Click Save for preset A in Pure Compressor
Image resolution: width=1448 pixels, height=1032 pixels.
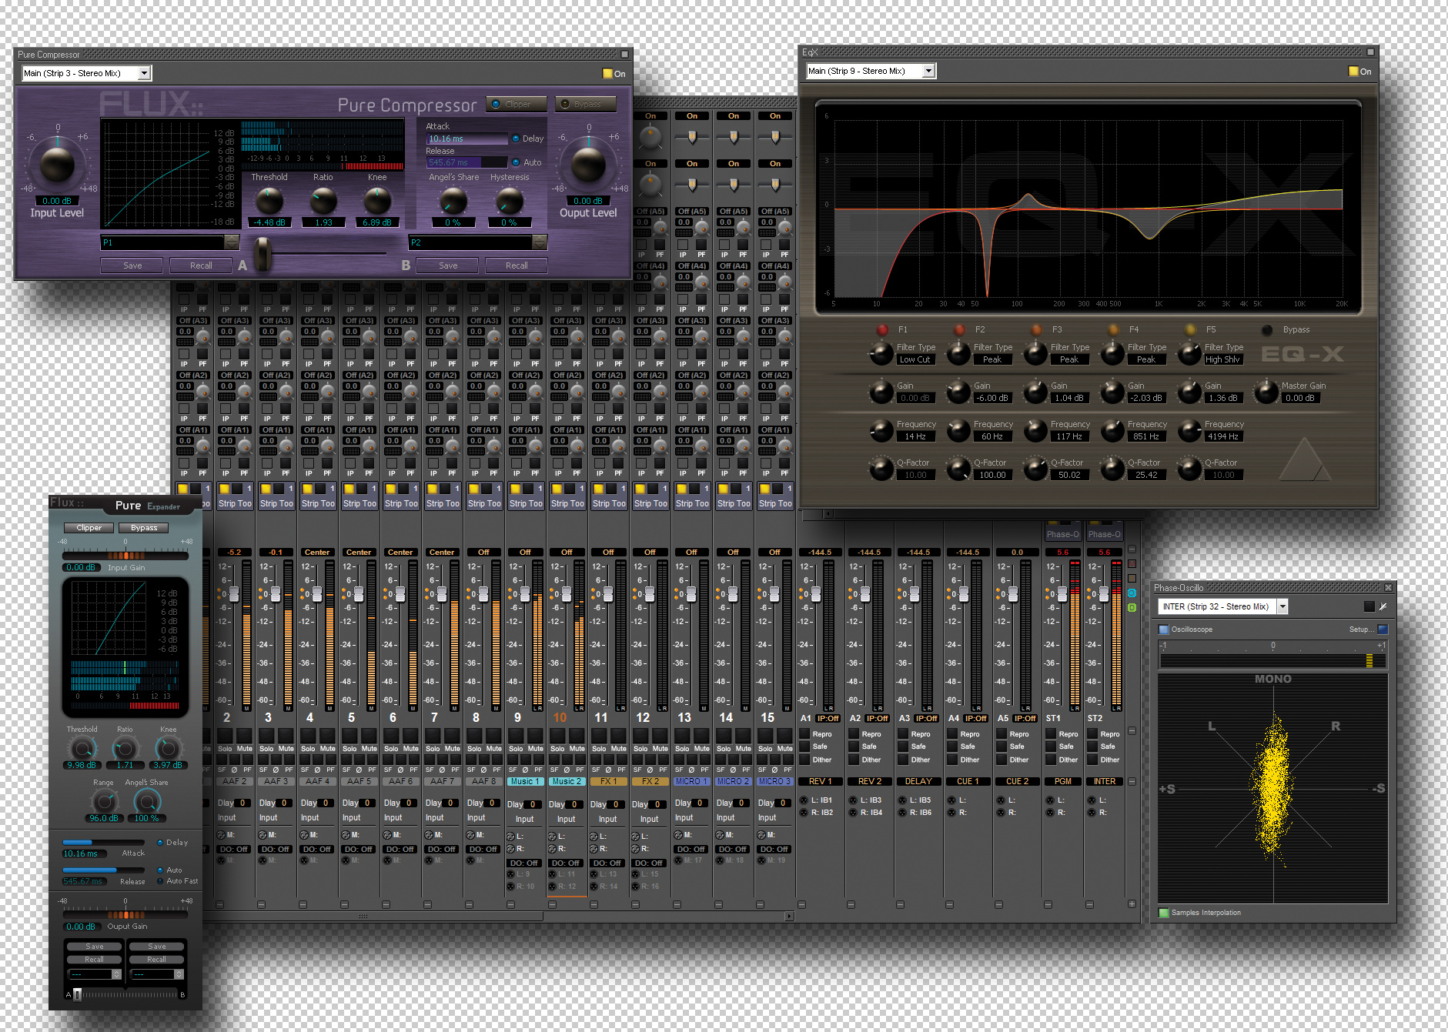(132, 266)
